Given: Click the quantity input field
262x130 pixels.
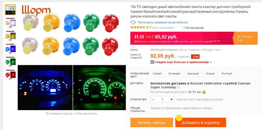Looking at the screenshot, I should [162, 99].
